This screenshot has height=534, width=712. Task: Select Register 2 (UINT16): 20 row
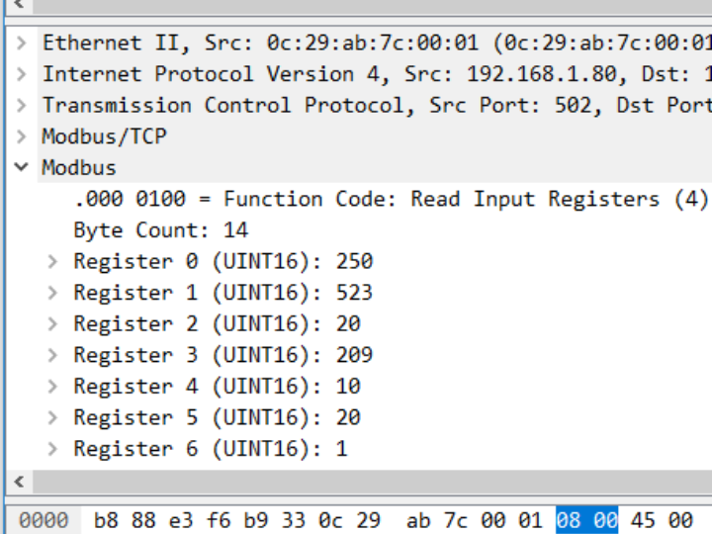pos(217,324)
